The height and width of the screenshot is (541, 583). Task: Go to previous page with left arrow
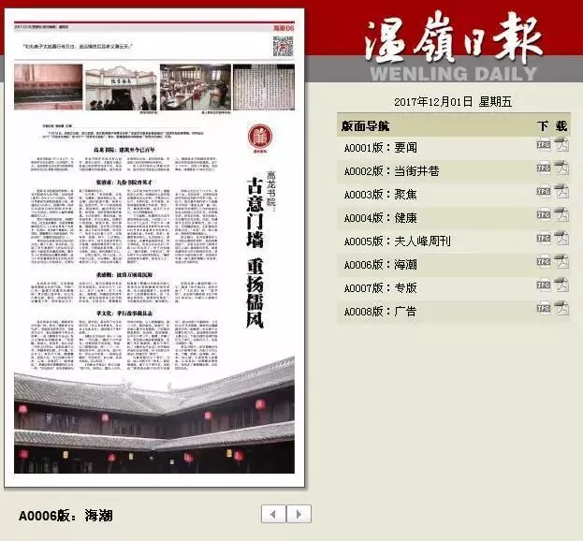273,514
